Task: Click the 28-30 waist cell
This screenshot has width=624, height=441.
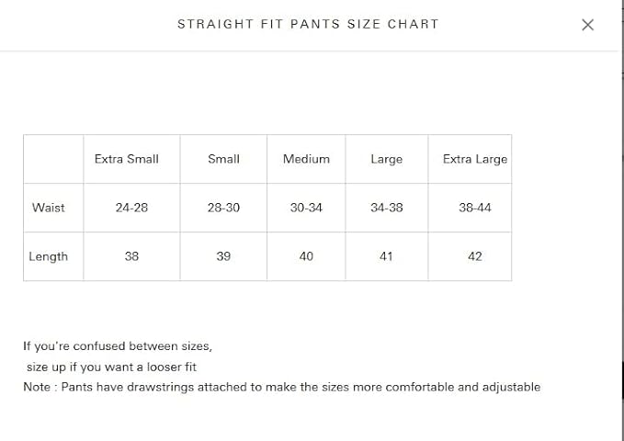Action: pos(223,208)
